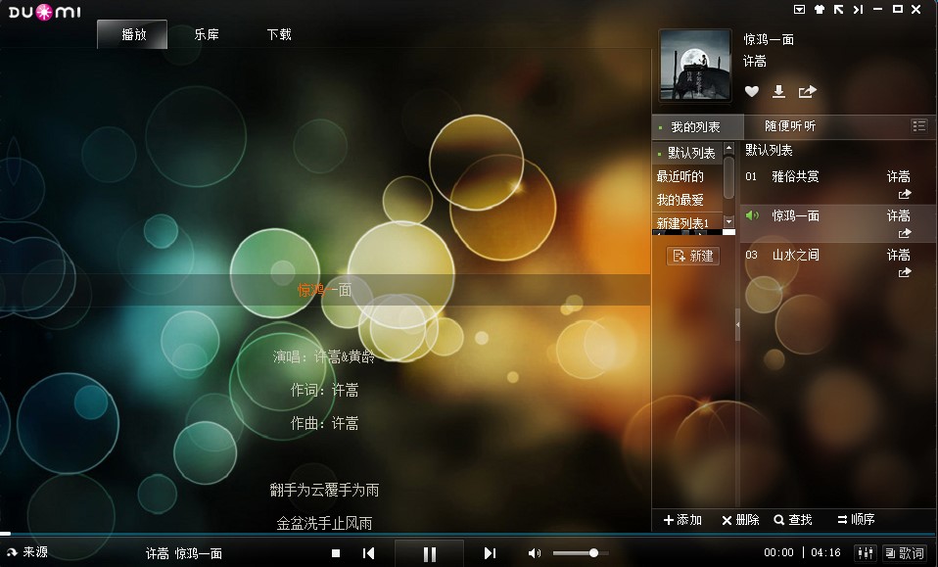Toggle the playlist view mode icon
This screenshot has height=567, width=938.
(918, 125)
